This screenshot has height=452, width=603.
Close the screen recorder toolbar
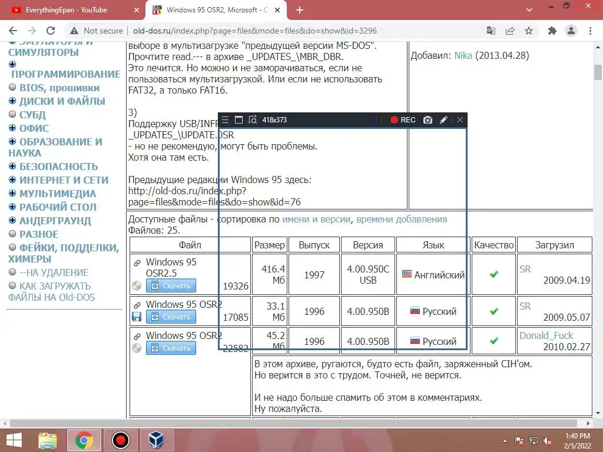click(460, 120)
